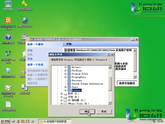Click the folder tree scroll up arrow

[110, 67]
